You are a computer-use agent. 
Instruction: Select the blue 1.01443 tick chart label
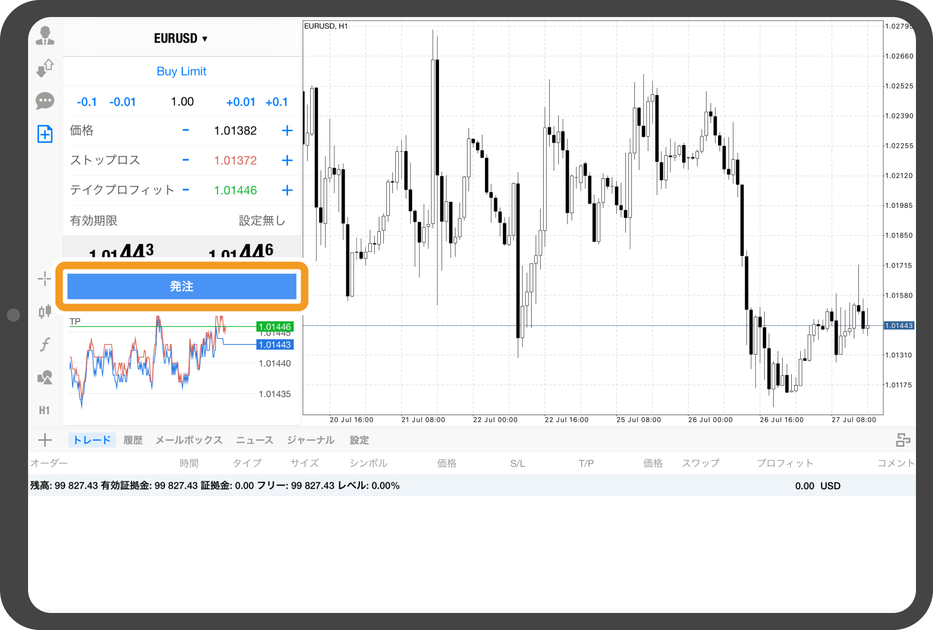pyautogui.click(x=275, y=345)
